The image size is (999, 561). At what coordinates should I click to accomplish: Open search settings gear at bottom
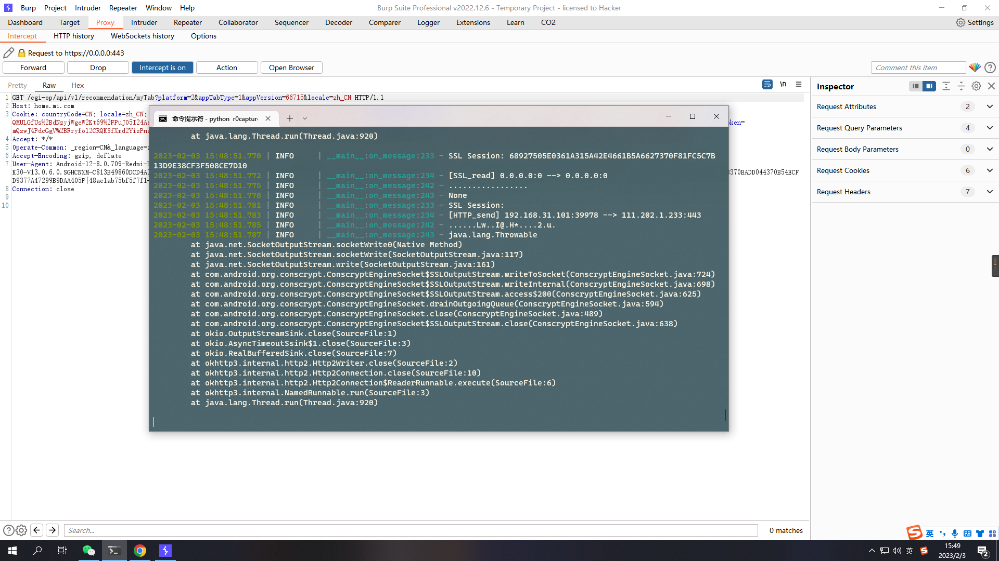point(21,530)
